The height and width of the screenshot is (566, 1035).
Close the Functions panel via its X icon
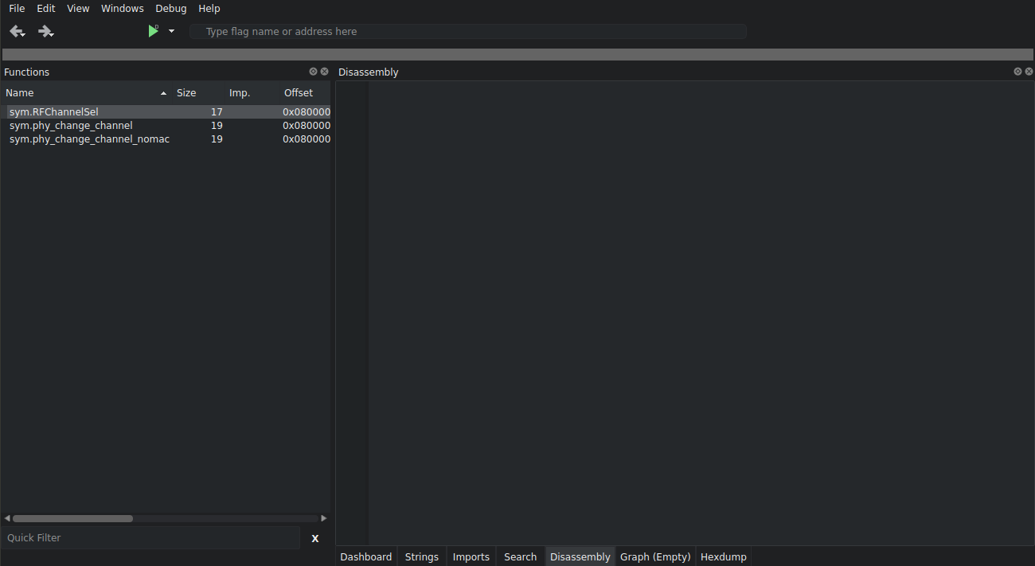(324, 71)
